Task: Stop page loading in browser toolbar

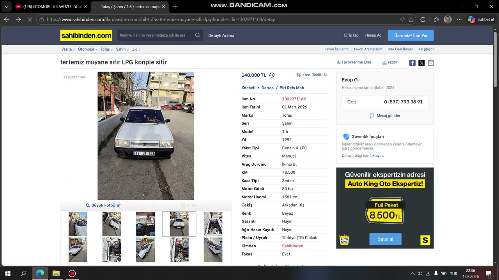Action: pos(30,19)
